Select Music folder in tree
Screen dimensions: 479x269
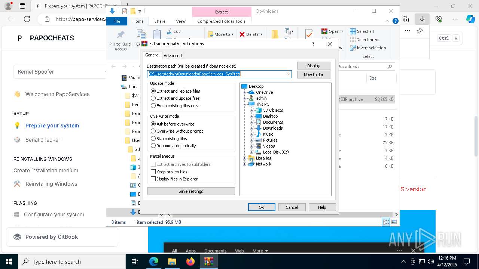point(268,134)
